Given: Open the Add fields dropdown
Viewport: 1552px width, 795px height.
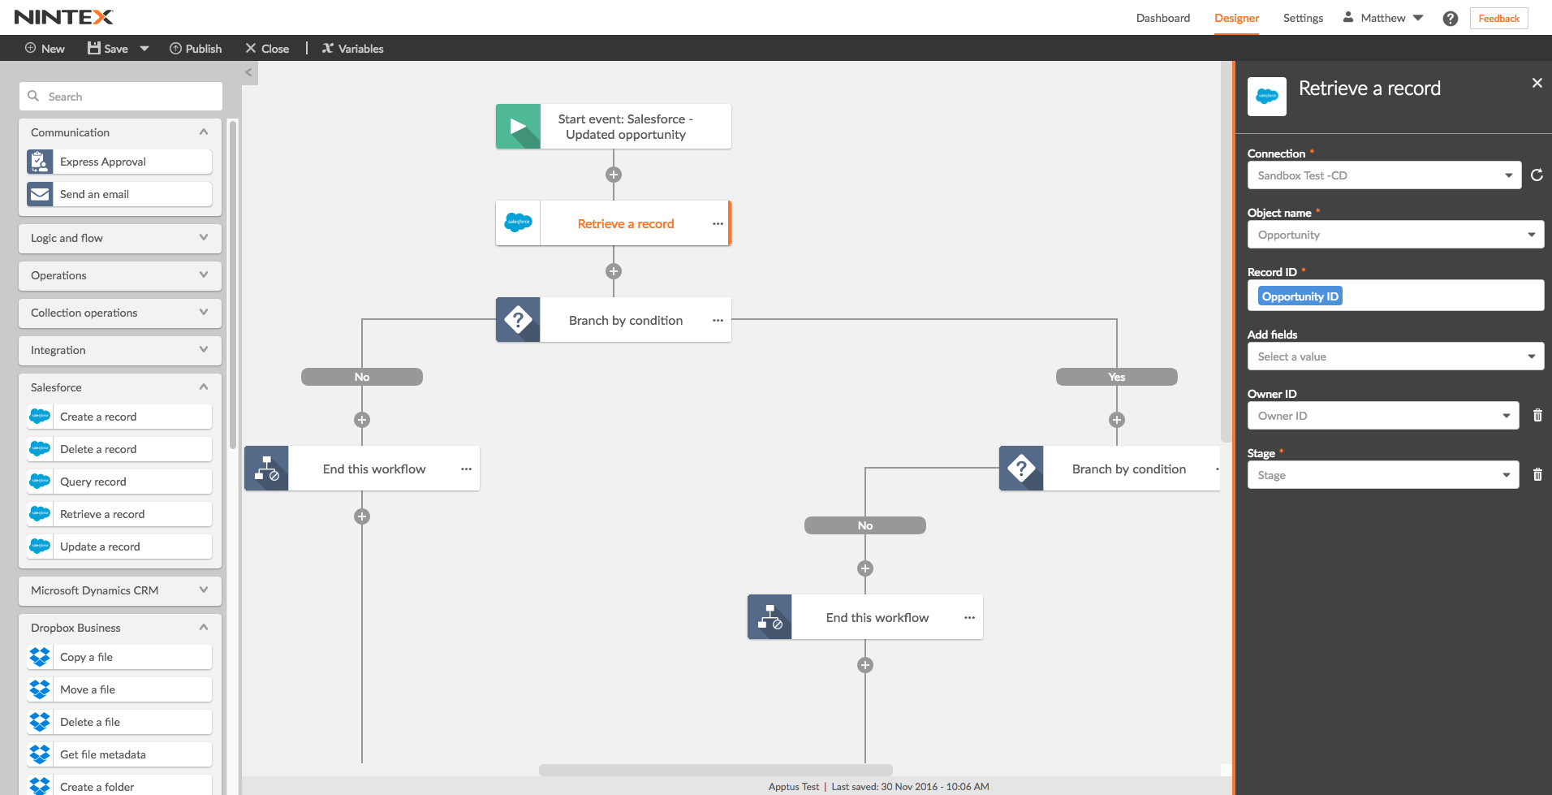Looking at the screenshot, I should click(1395, 356).
